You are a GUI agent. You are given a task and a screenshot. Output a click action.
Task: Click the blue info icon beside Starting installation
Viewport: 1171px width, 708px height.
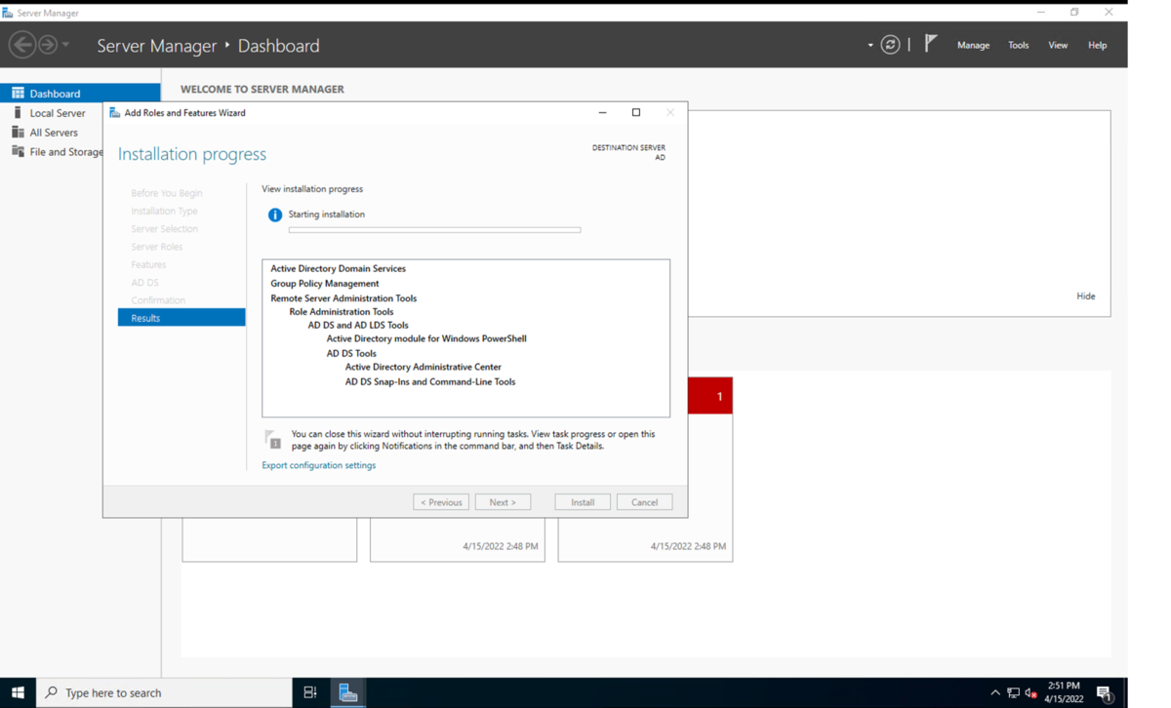point(275,215)
